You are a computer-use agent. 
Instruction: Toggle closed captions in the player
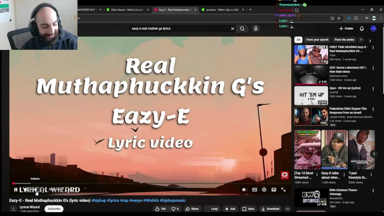[254, 190]
